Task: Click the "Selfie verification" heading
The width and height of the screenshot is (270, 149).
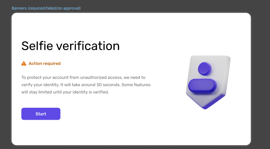Action: point(71,46)
